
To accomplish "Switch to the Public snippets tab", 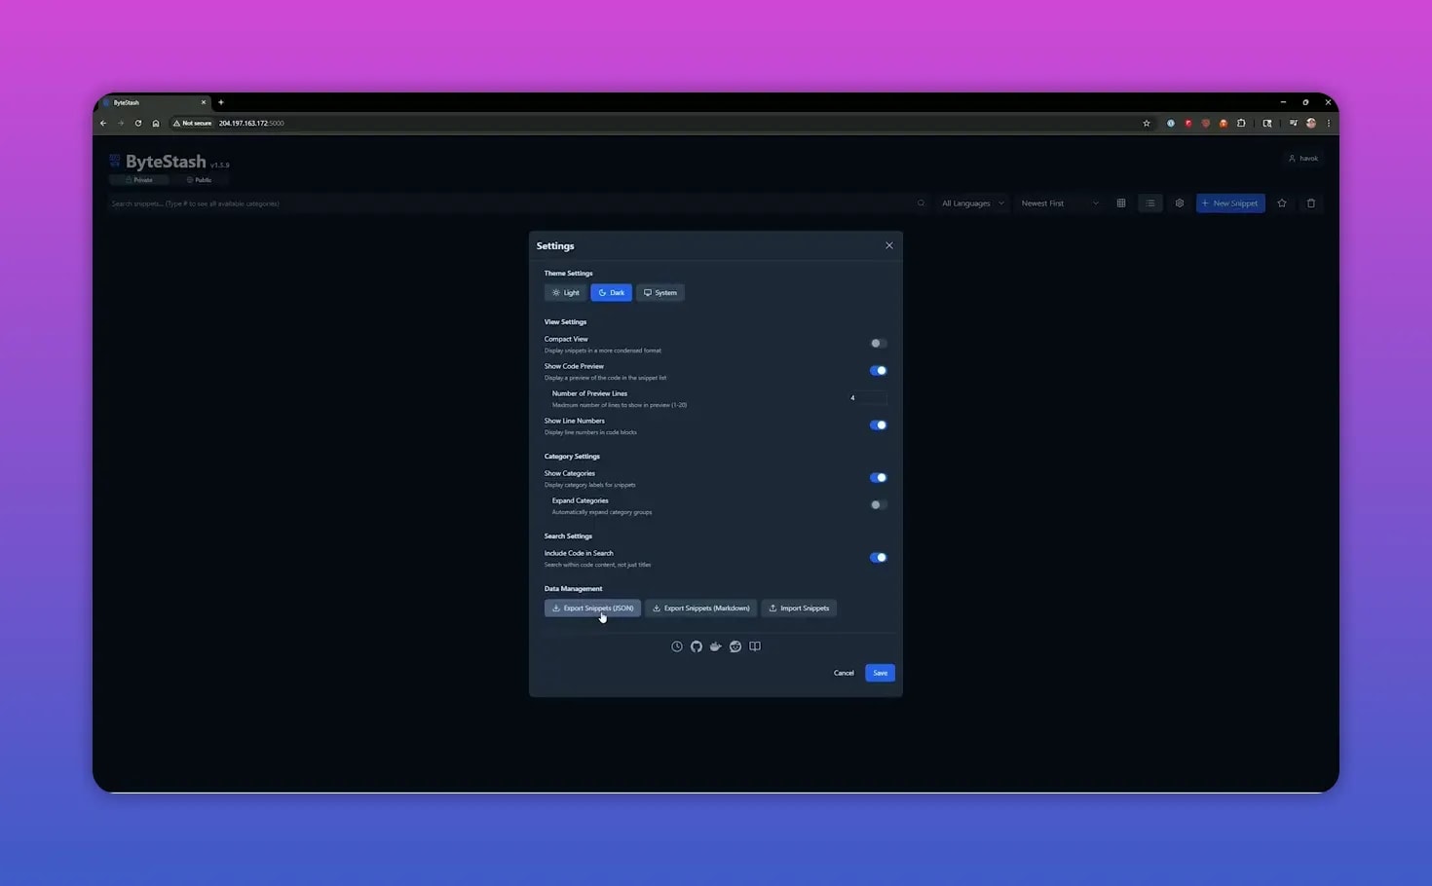I will click(x=199, y=180).
